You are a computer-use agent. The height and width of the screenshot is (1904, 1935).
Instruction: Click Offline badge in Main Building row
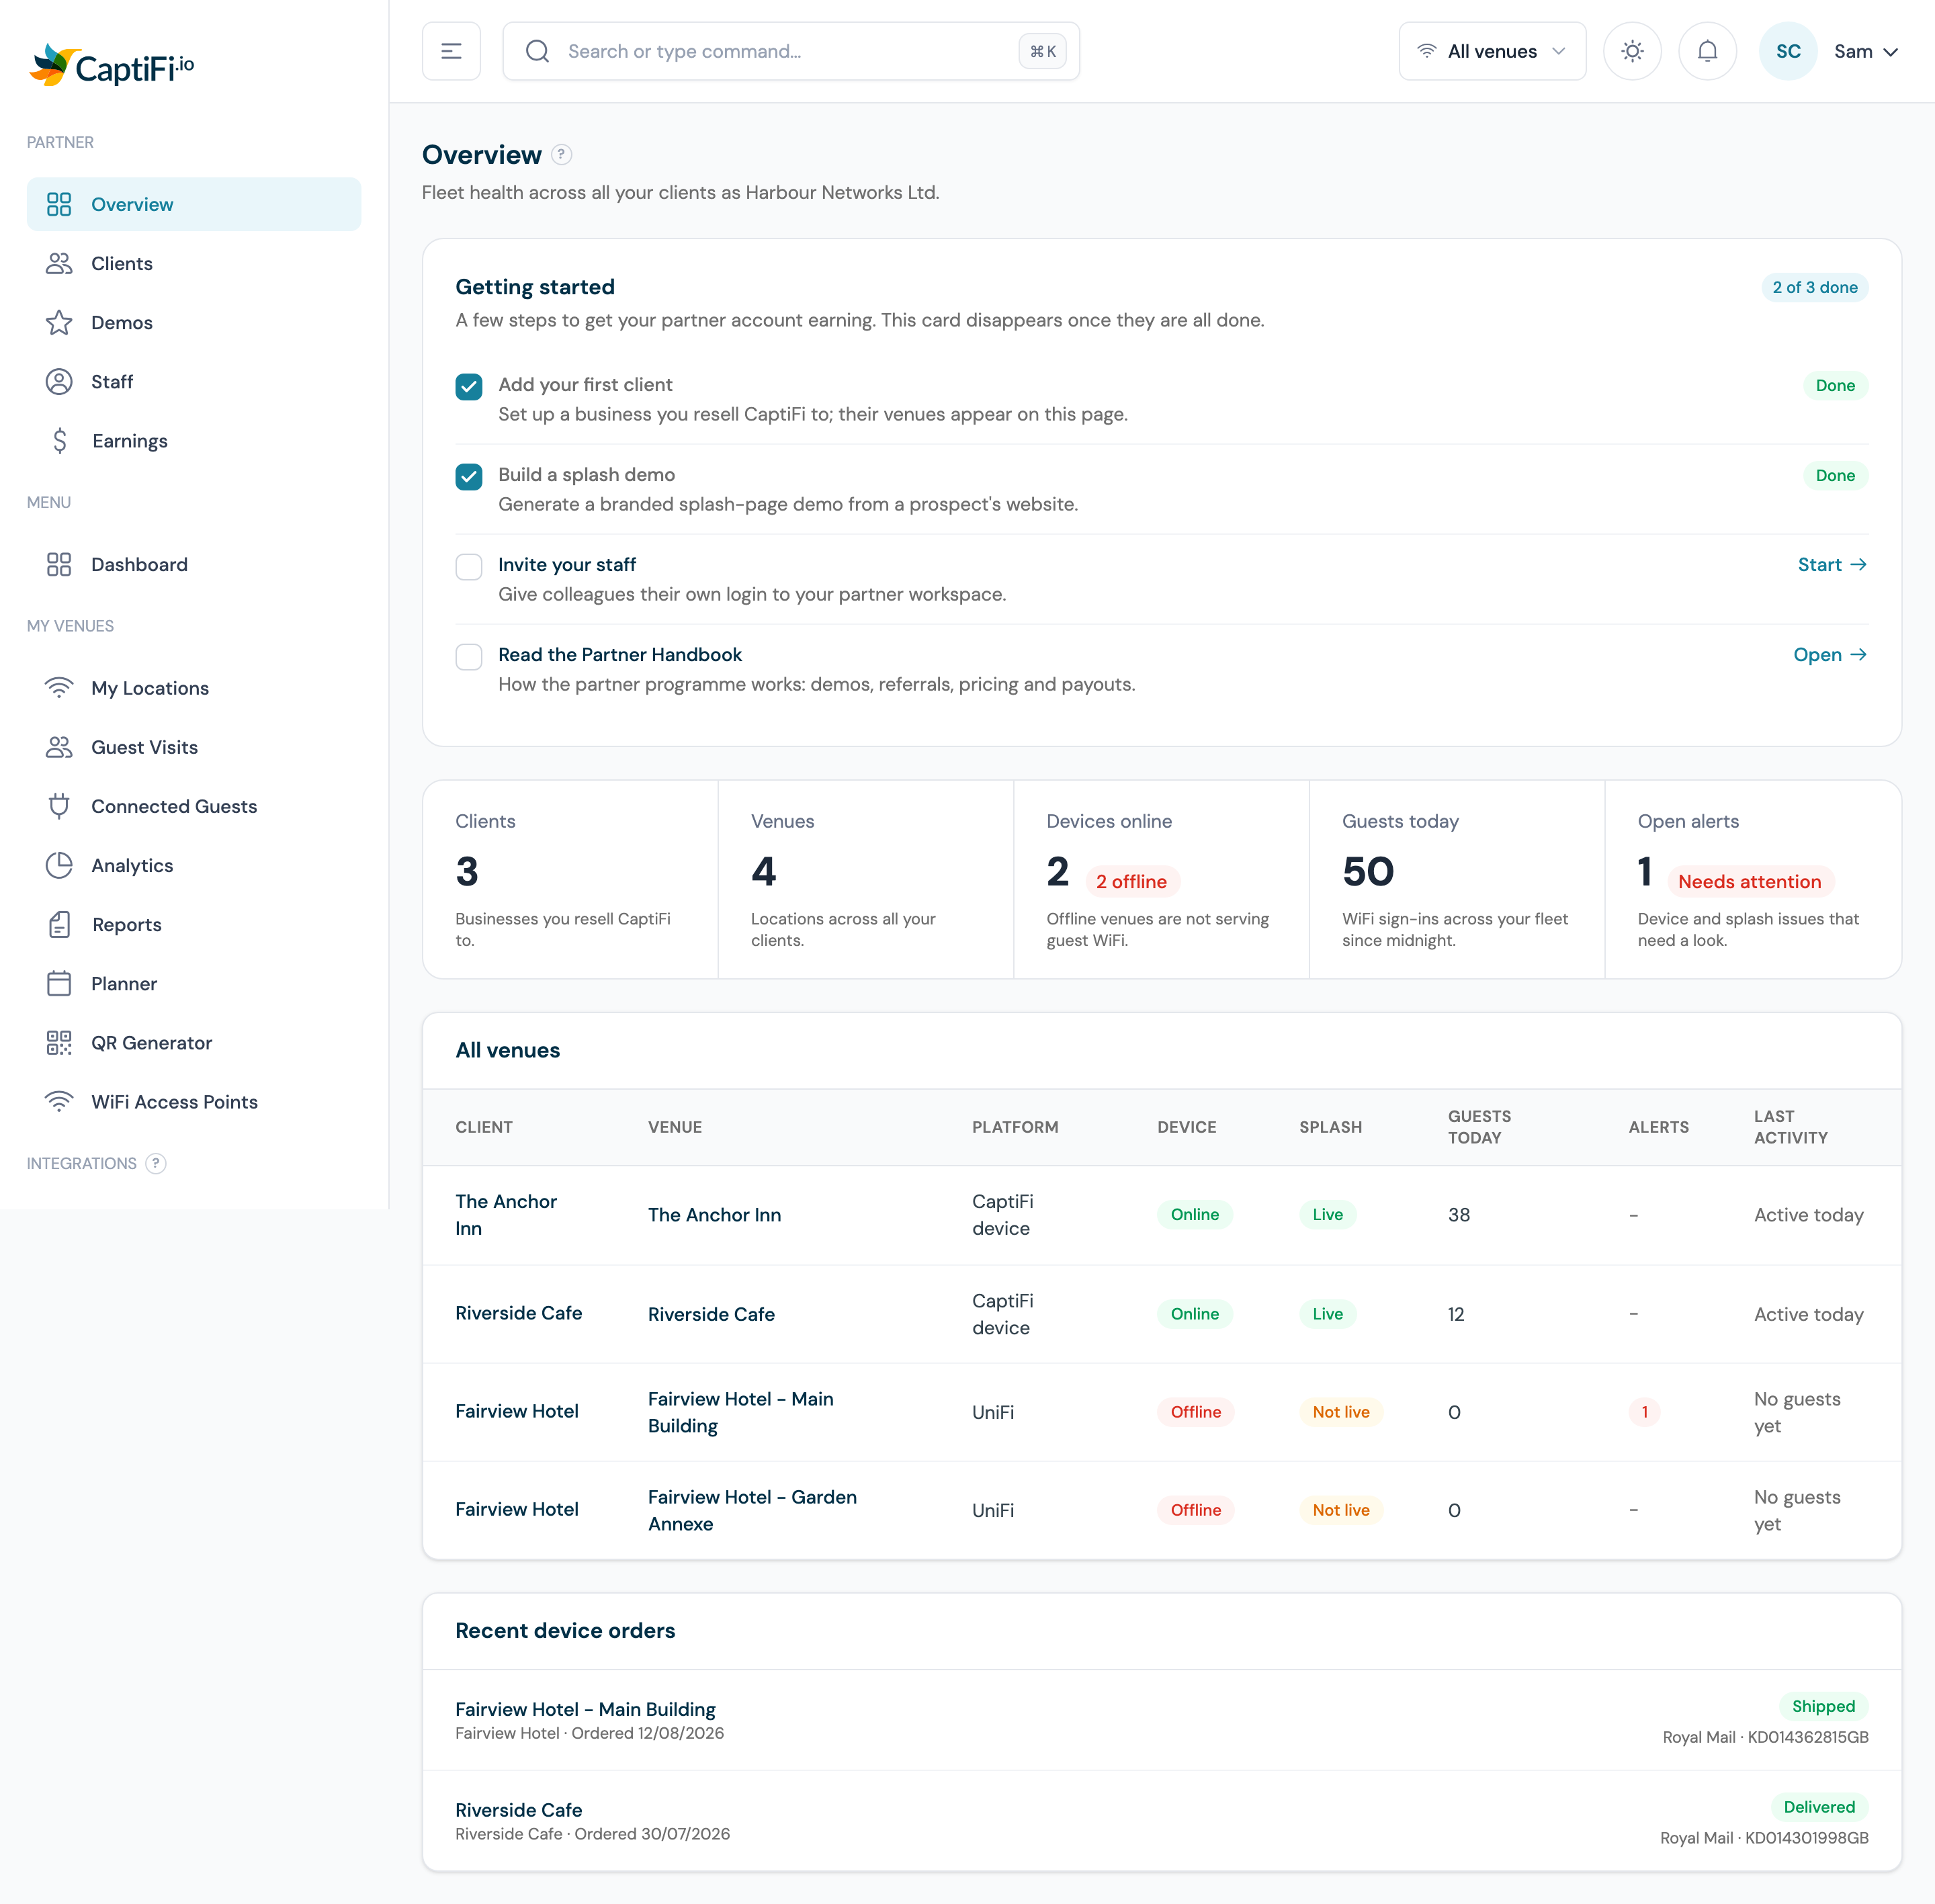pos(1196,1412)
